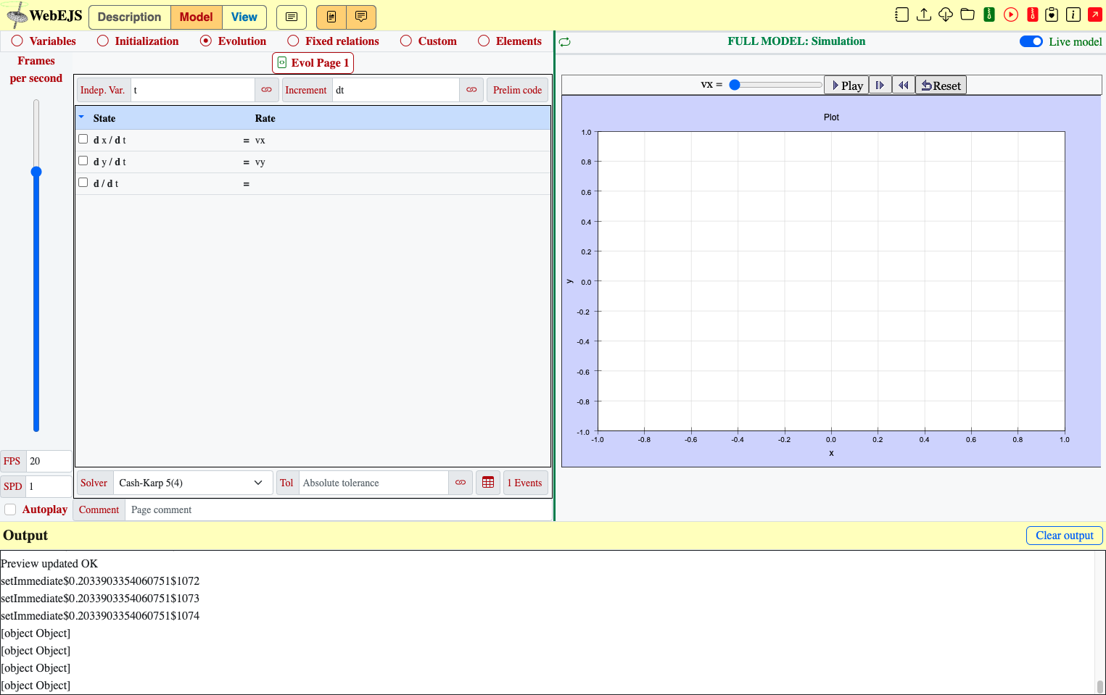The image size is (1106, 695).
Task: Click the clipboard heart icon
Action: pyautogui.click(x=1052, y=14)
